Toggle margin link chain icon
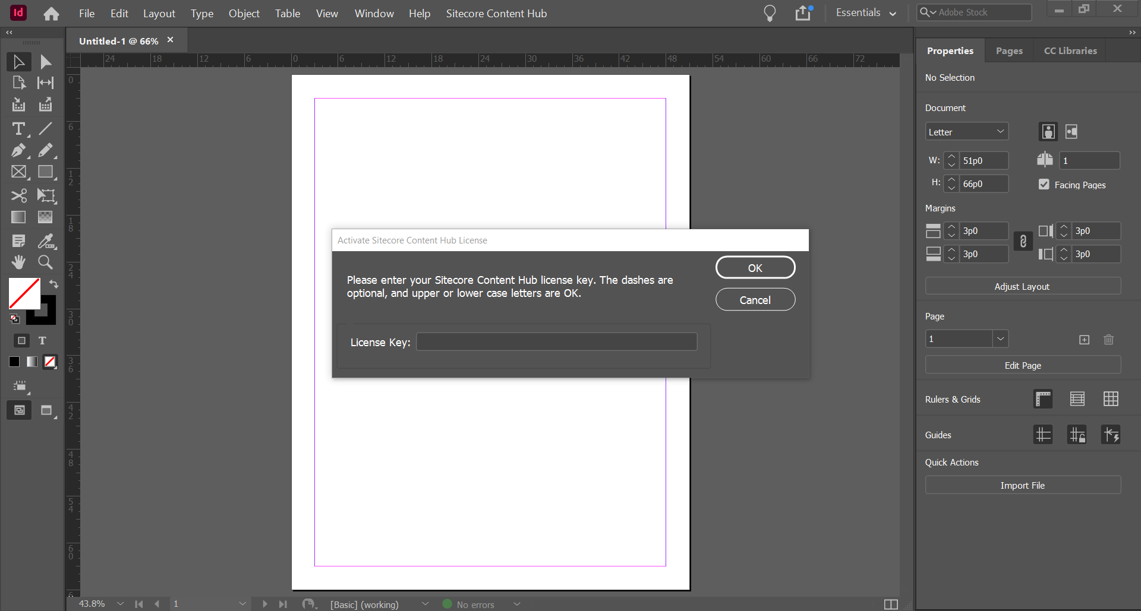Image resolution: width=1141 pixels, height=611 pixels. pyautogui.click(x=1023, y=242)
